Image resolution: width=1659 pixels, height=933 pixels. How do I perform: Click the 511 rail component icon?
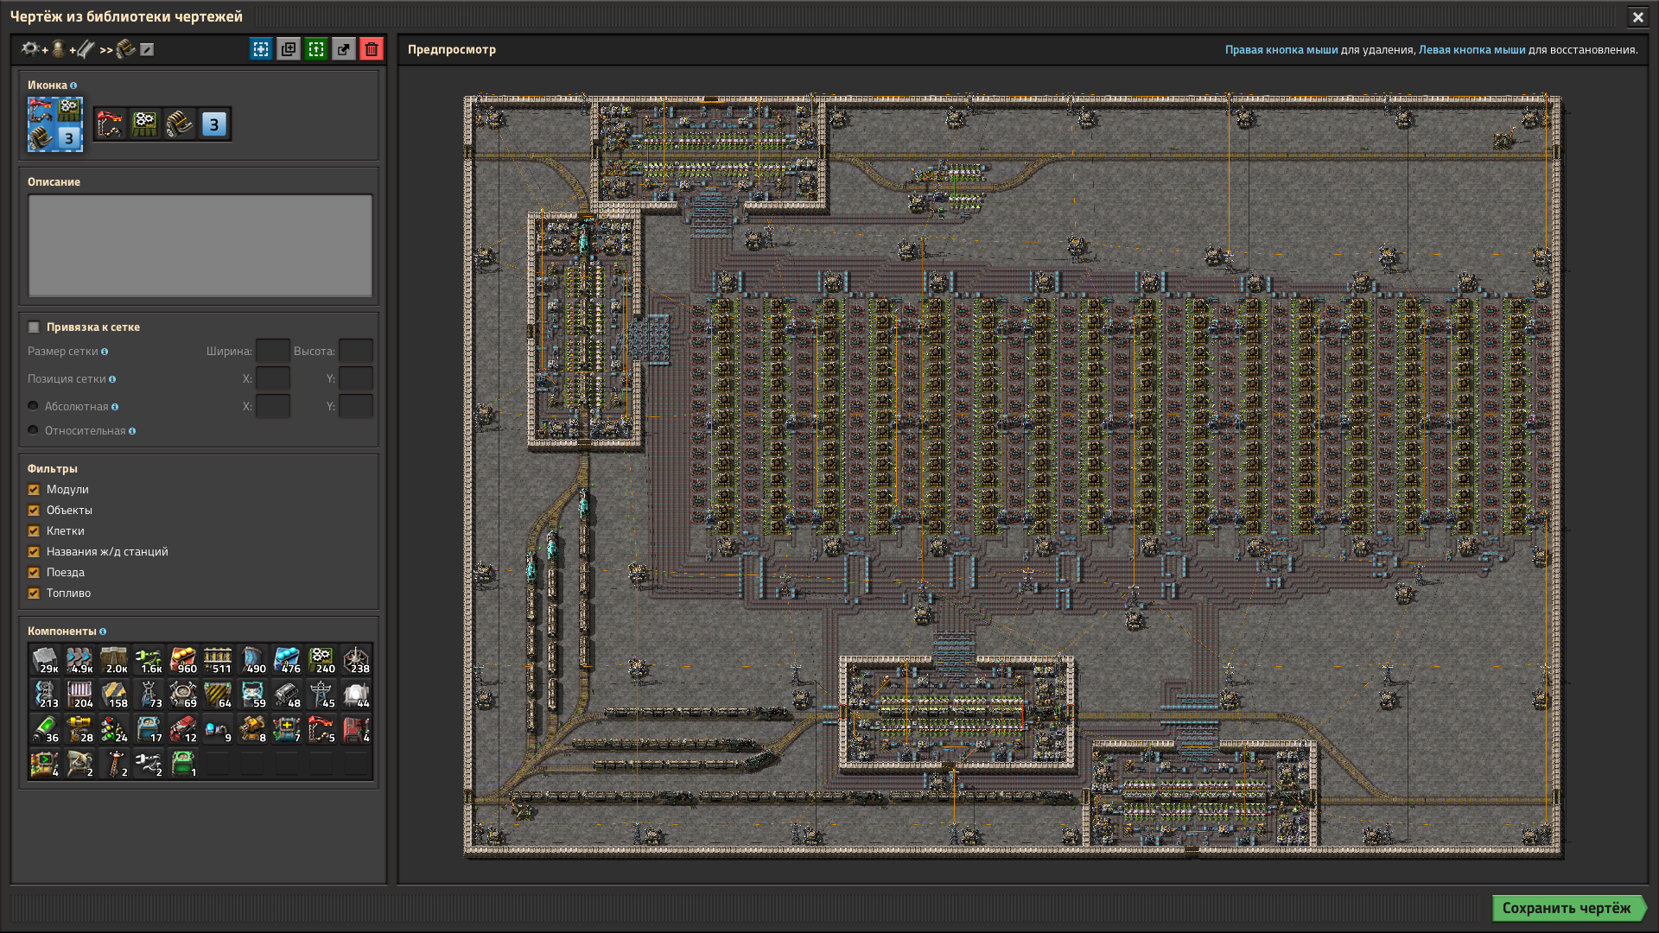click(218, 660)
